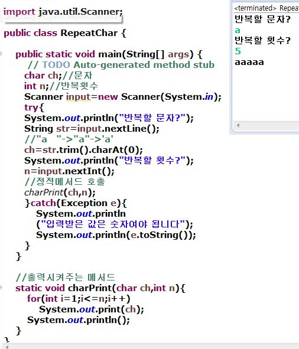Viewport: 299px width, 349px height.
Task: Click the println("반복할 문자?") code line
Action: click(109, 118)
